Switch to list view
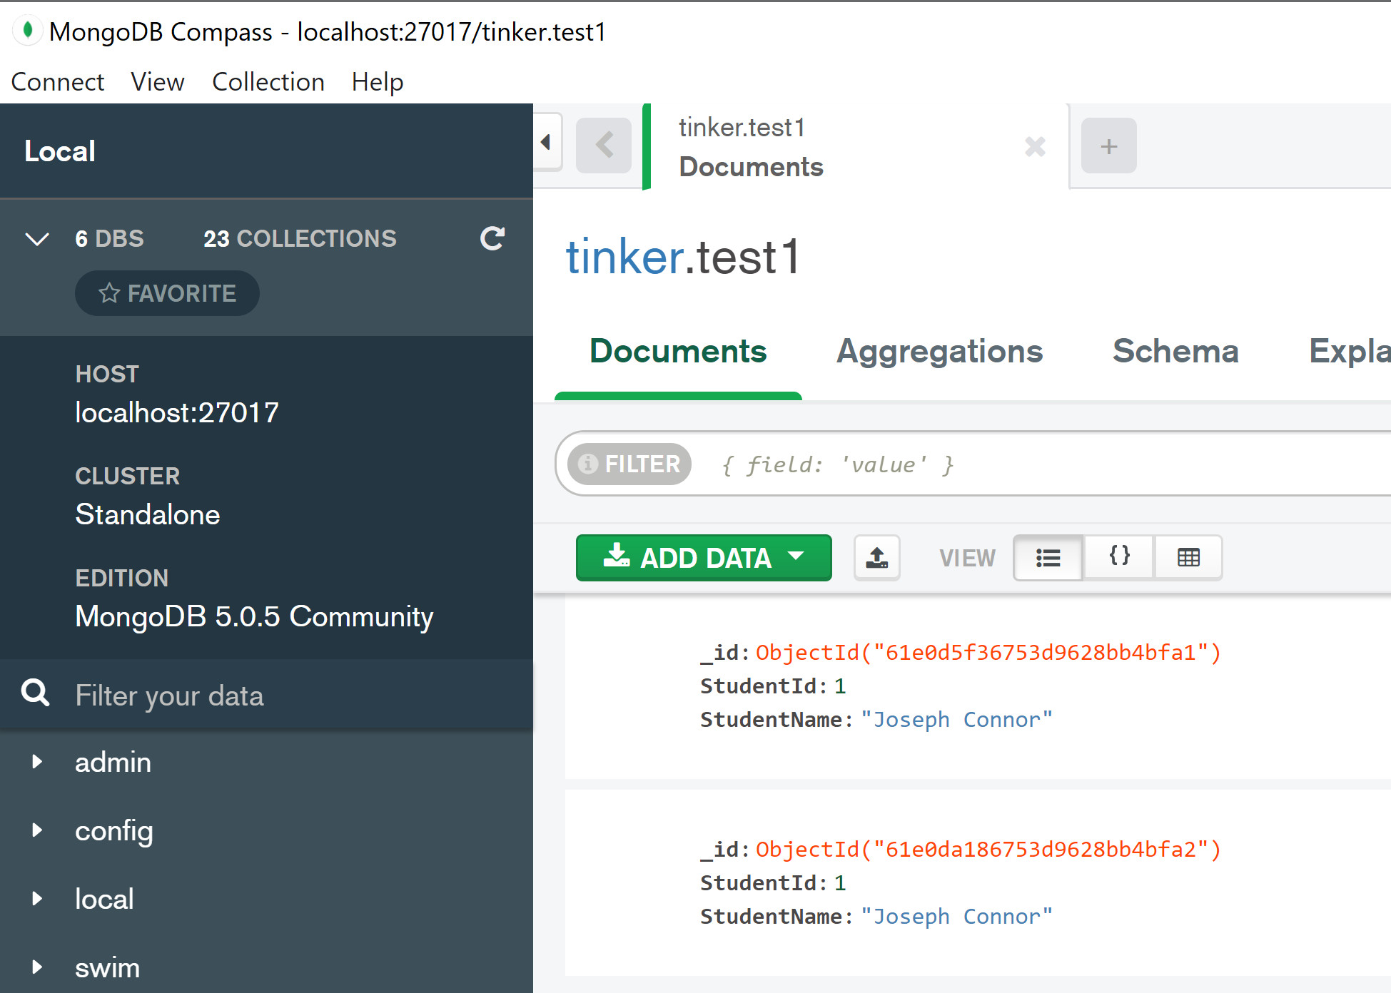The width and height of the screenshot is (1391, 993). pos(1048,557)
